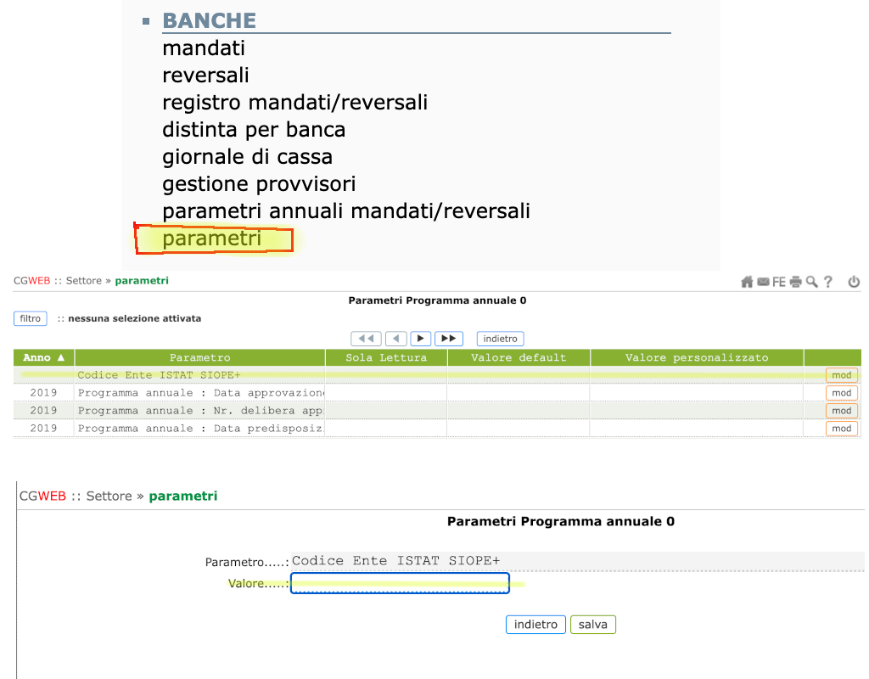Open search with the magnifying glass icon
The width and height of the screenshot is (869, 679).
(x=811, y=282)
